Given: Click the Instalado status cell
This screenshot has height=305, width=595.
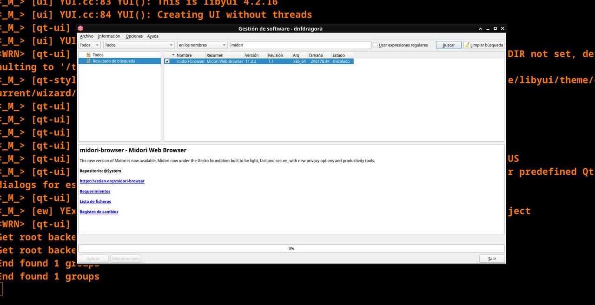Looking at the screenshot, I should pos(343,61).
